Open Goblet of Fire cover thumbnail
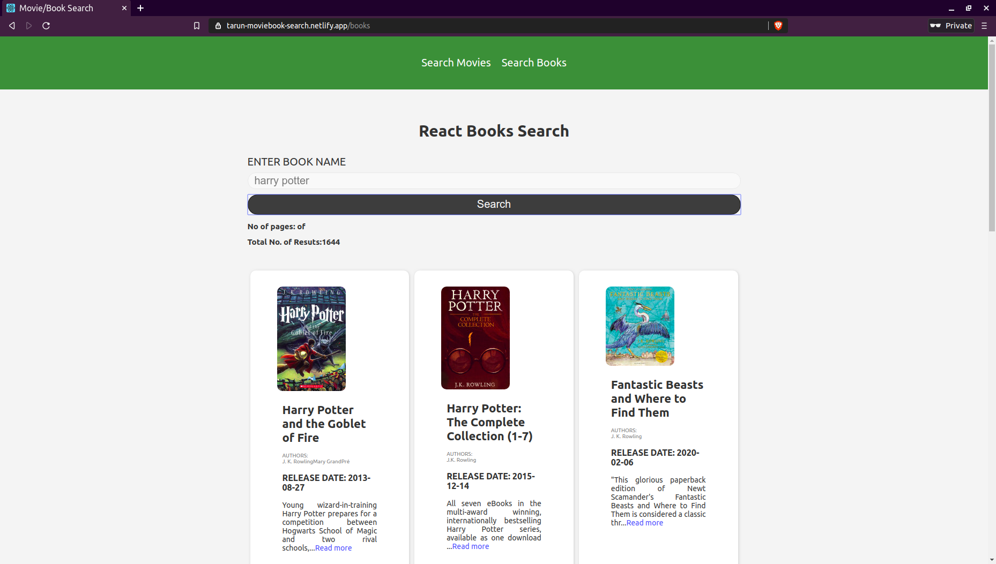996x564 pixels. coord(311,339)
